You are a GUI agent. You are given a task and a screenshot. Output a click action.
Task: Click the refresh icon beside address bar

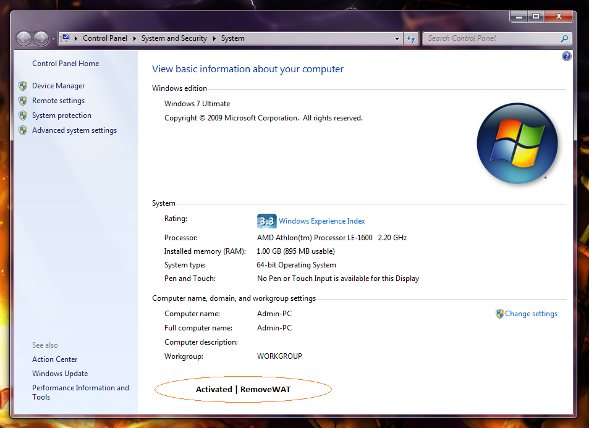pyautogui.click(x=411, y=38)
